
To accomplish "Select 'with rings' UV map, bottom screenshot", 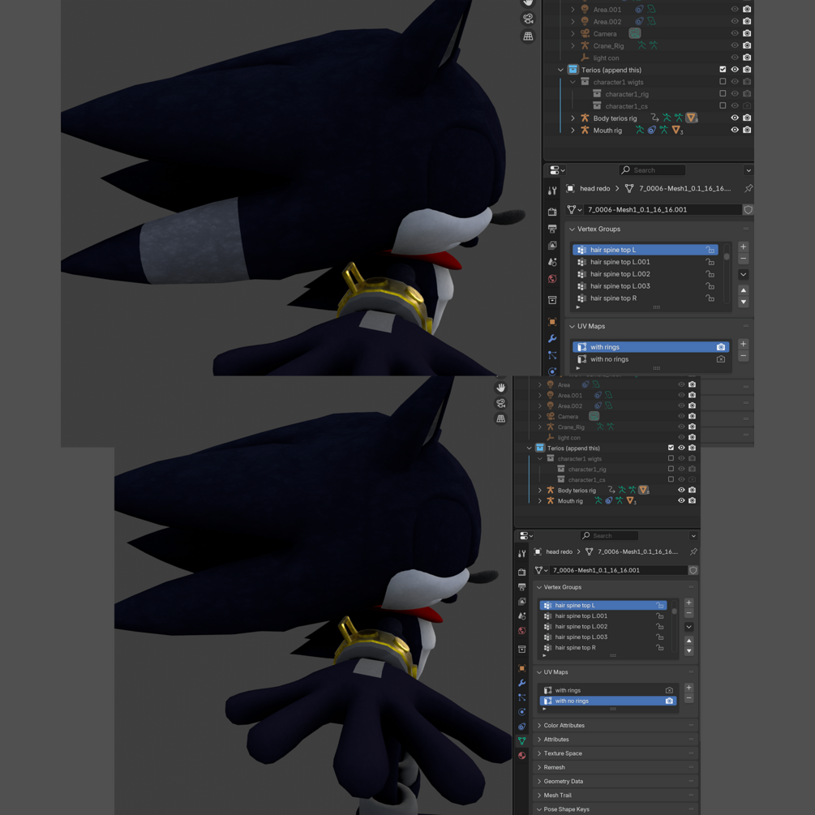I will (x=608, y=690).
